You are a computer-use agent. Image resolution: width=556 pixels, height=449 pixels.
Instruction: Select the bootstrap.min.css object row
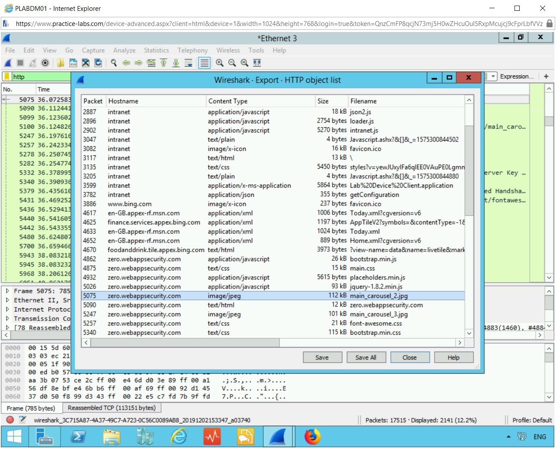pyautogui.click(x=273, y=333)
